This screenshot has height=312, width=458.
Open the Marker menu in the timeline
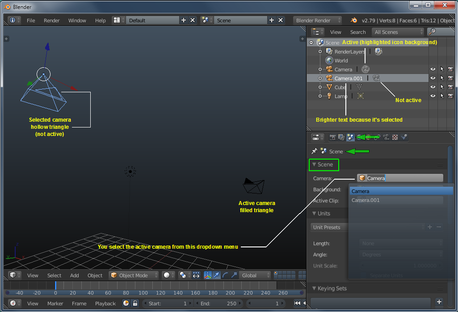pyautogui.click(x=55, y=304)
